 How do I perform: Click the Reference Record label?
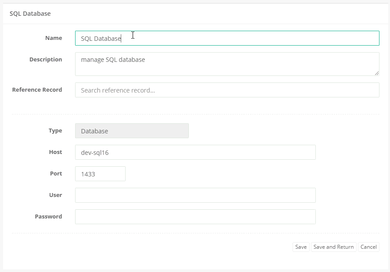tap(37, 90)
